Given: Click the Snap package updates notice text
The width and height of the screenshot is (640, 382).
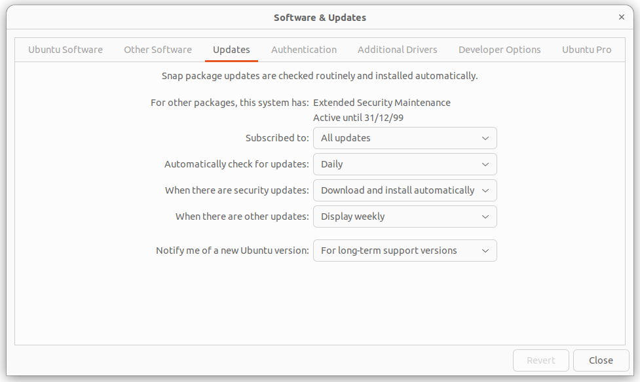Looking at the screenshot, I should (x=320, y=77).
